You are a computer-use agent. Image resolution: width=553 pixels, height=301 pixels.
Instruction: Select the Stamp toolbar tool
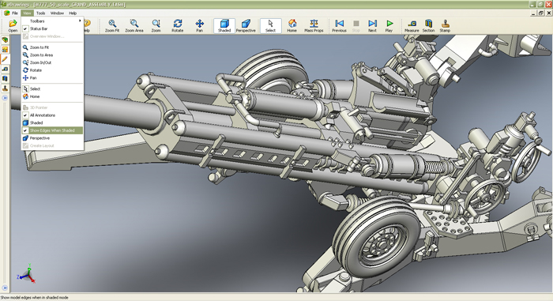point(445,26)
